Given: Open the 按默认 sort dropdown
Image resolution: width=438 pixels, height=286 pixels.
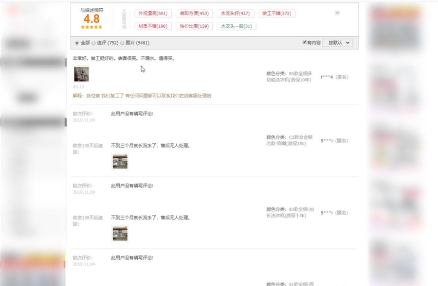Looking at the screenshot, I should click(337, 43).
